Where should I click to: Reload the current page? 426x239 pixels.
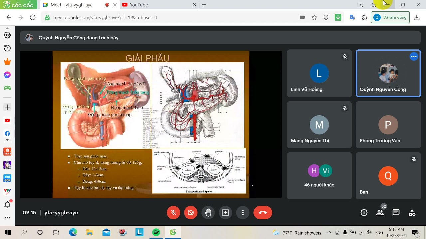33,17
